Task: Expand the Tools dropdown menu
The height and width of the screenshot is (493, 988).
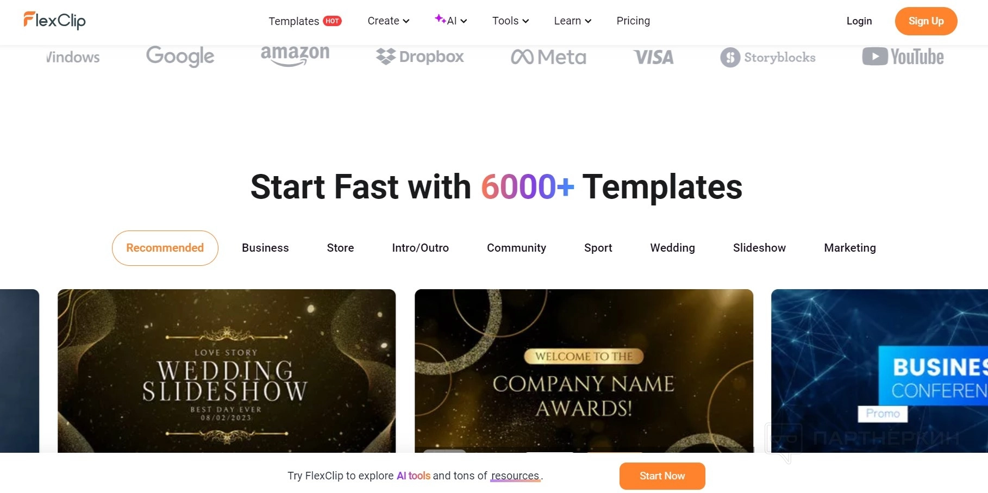Action: (510, 21)
